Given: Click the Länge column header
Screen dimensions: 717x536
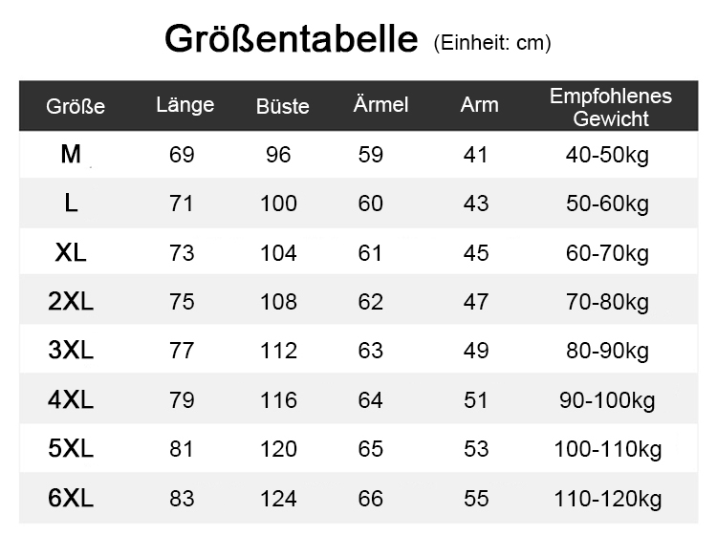Looking at the screenshot, I should point(185,105).
